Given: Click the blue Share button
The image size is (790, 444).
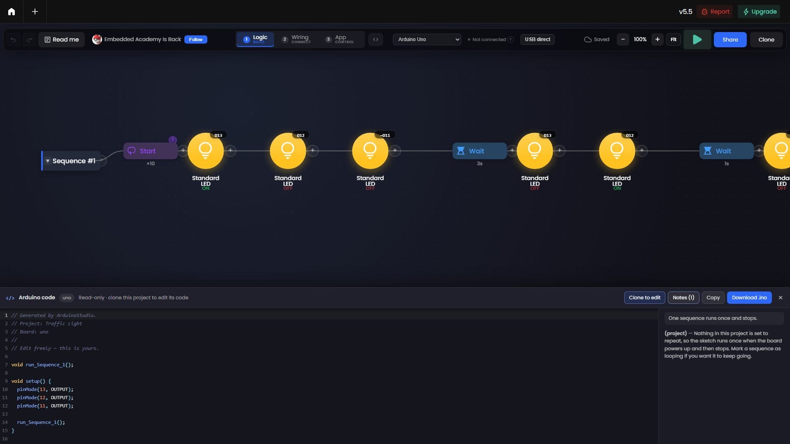Looking at the screenshot, I should click(x=730, y=39).
